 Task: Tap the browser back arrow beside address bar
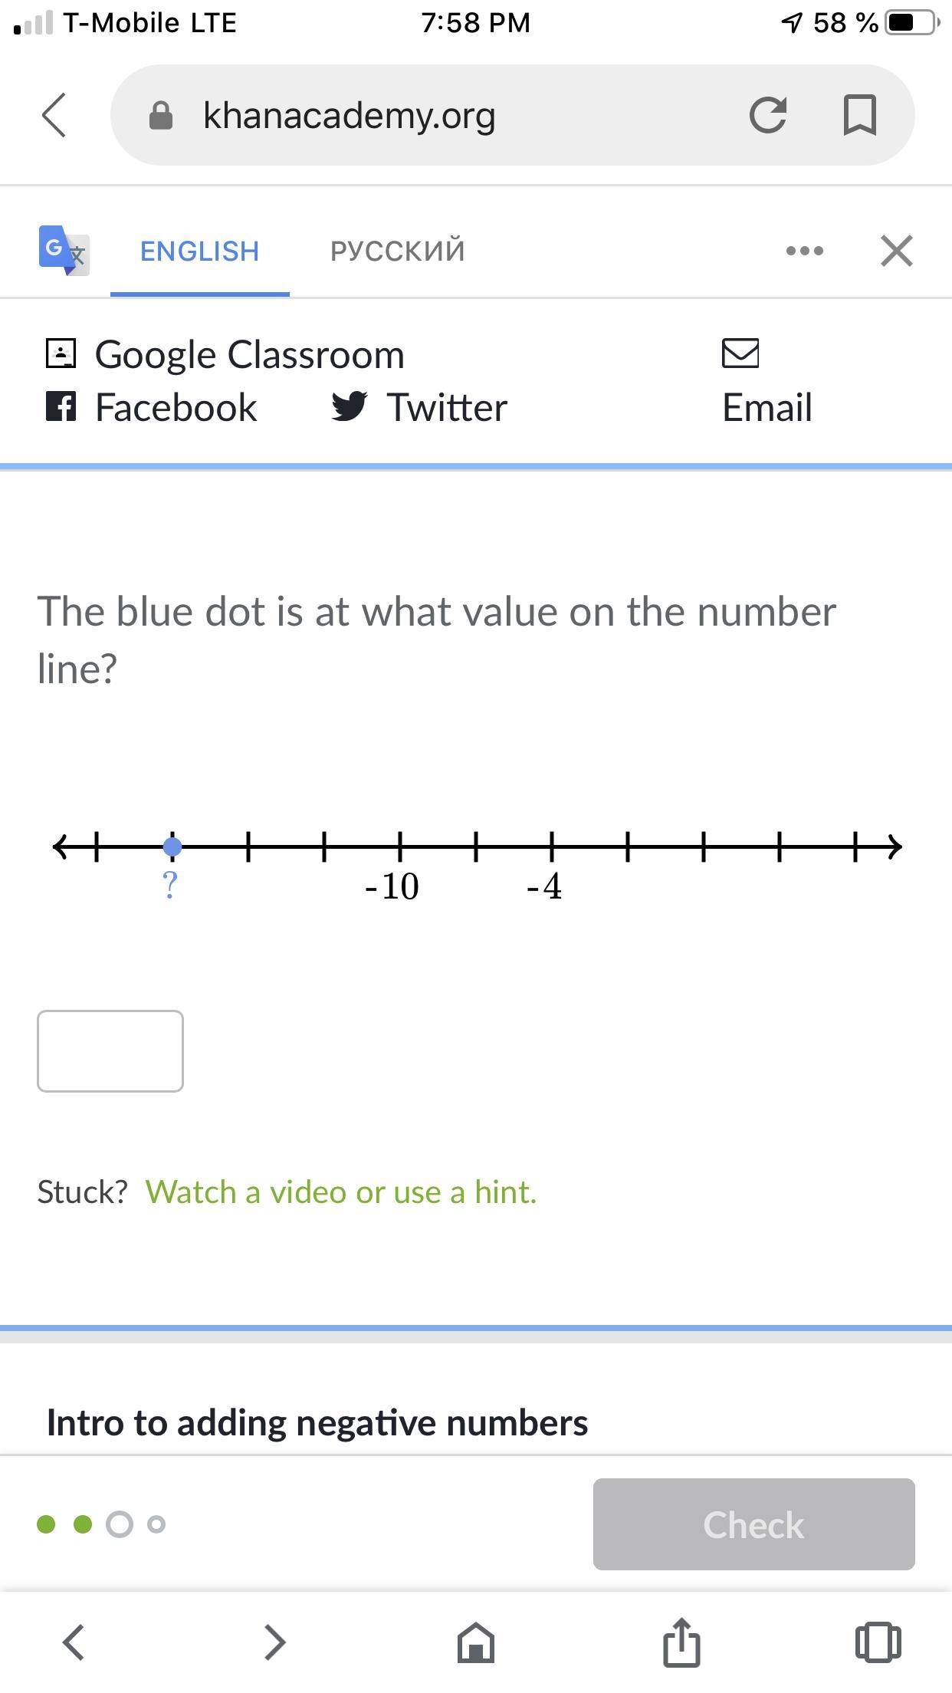[54, 116]
